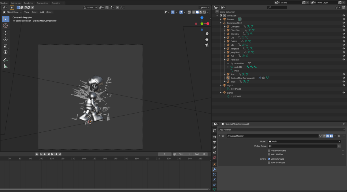
Task: Open the Output properties tab
Action: pyautogui.click(x=214, y=142)
